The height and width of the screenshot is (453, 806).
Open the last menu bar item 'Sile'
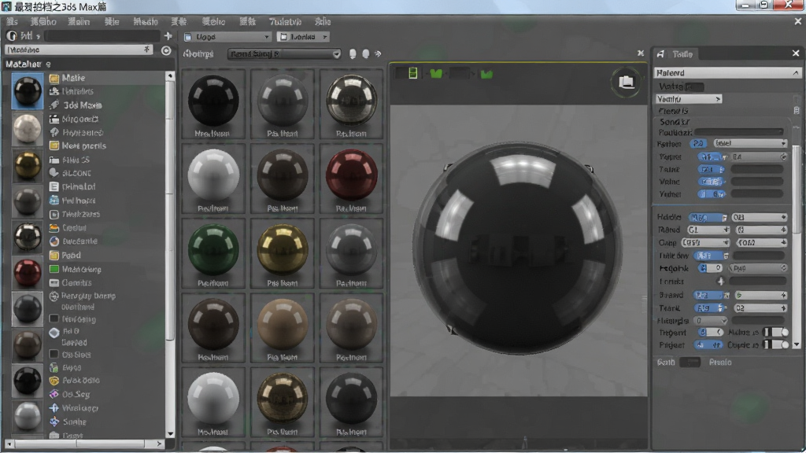(323, 21)
